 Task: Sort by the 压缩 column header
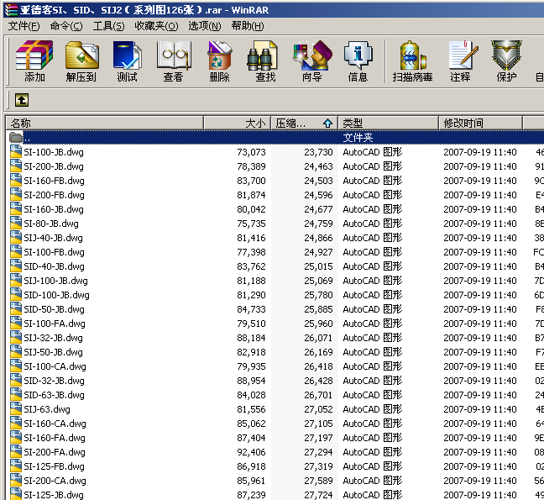(304, 123)
